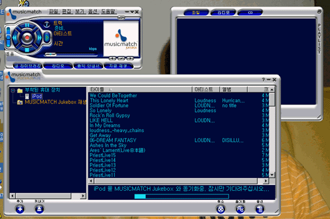330x219 pixels.
Task: Select MUSICMATCH Jukebox playlist tree item
Action: pyautogui.click(x=56, y=102)
